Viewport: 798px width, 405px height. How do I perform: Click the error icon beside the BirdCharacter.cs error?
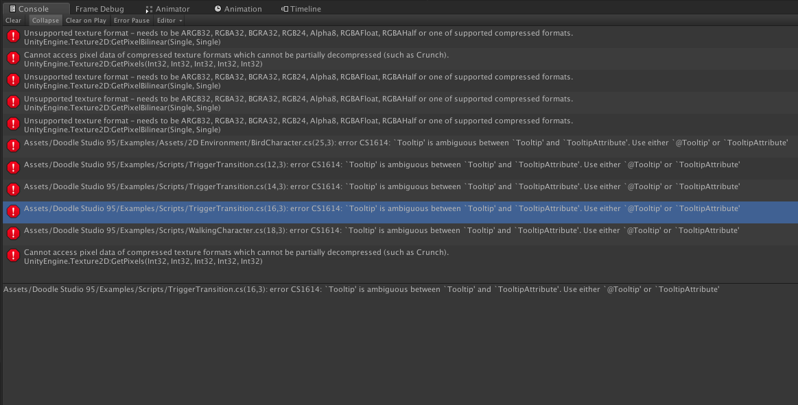12,146
